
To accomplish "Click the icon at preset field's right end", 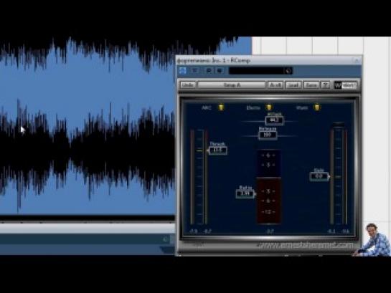I will (x=288, y=71).
